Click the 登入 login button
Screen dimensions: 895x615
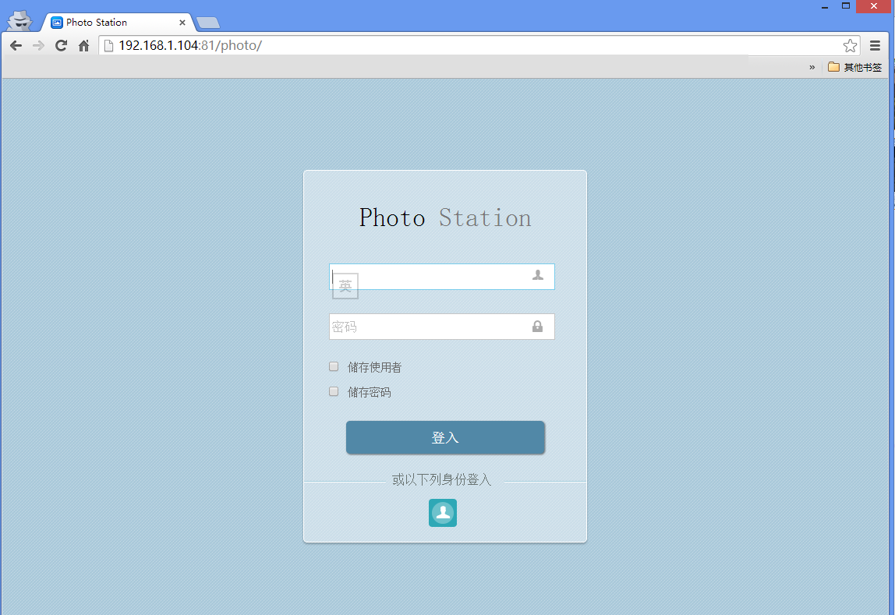click(x=445, y=437)
